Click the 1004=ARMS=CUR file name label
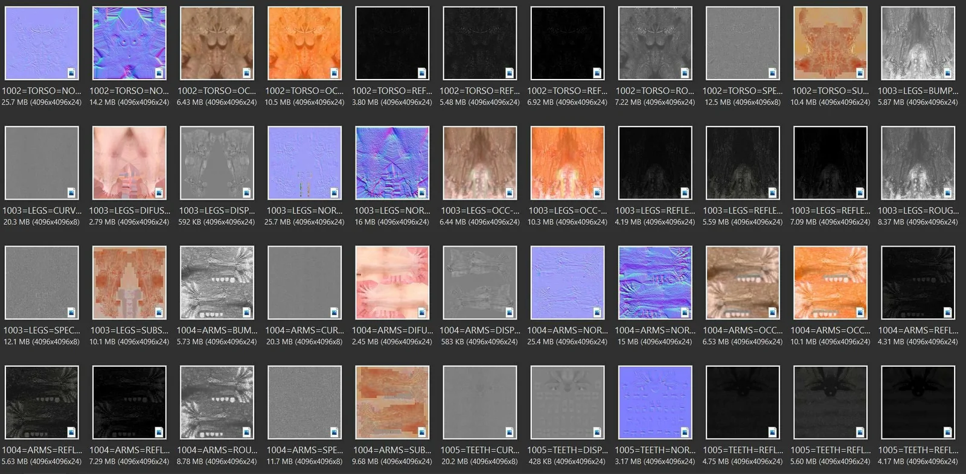 point(304,330)
